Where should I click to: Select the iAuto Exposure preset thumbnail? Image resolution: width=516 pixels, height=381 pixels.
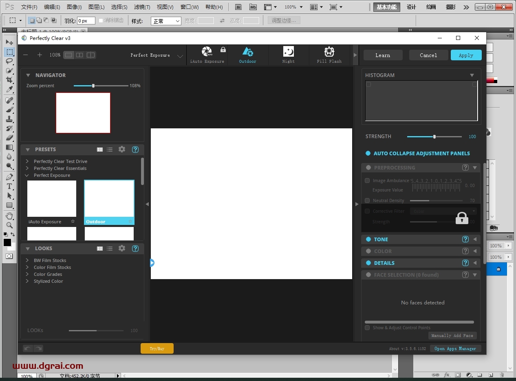(52, 199)
